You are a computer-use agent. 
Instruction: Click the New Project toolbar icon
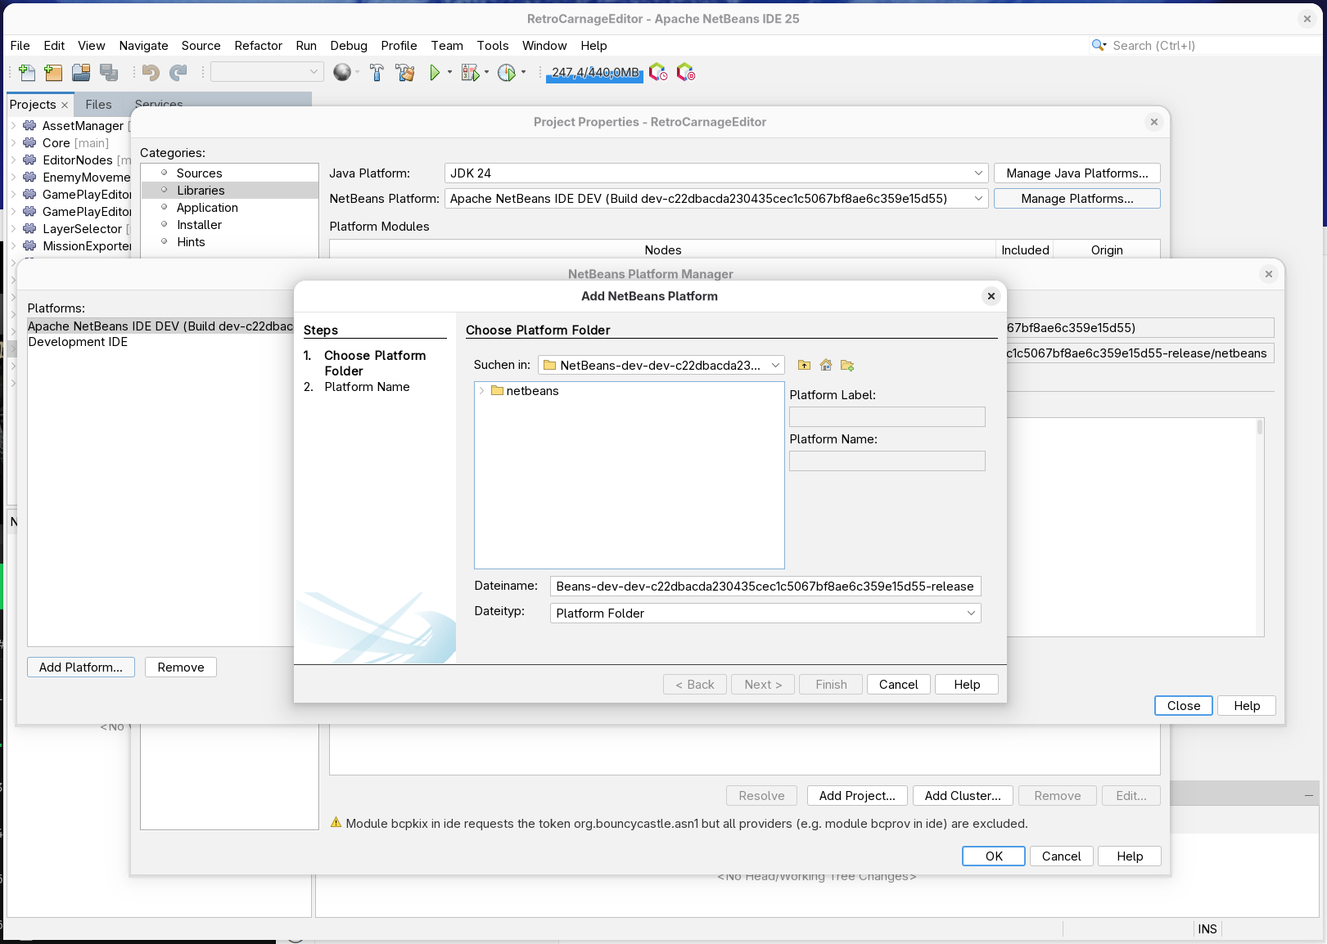tap(54, 73)
